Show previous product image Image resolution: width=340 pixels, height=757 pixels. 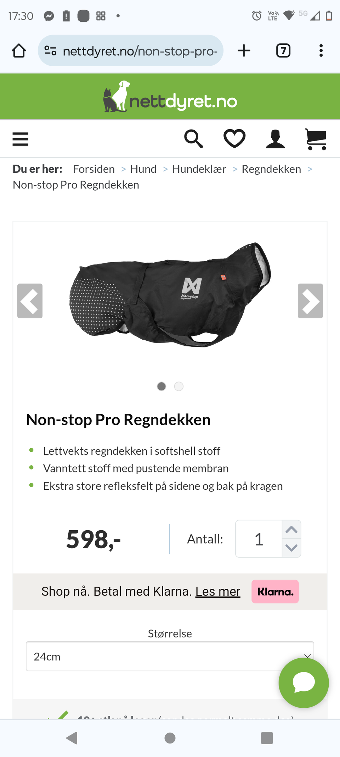pos(30,301)
